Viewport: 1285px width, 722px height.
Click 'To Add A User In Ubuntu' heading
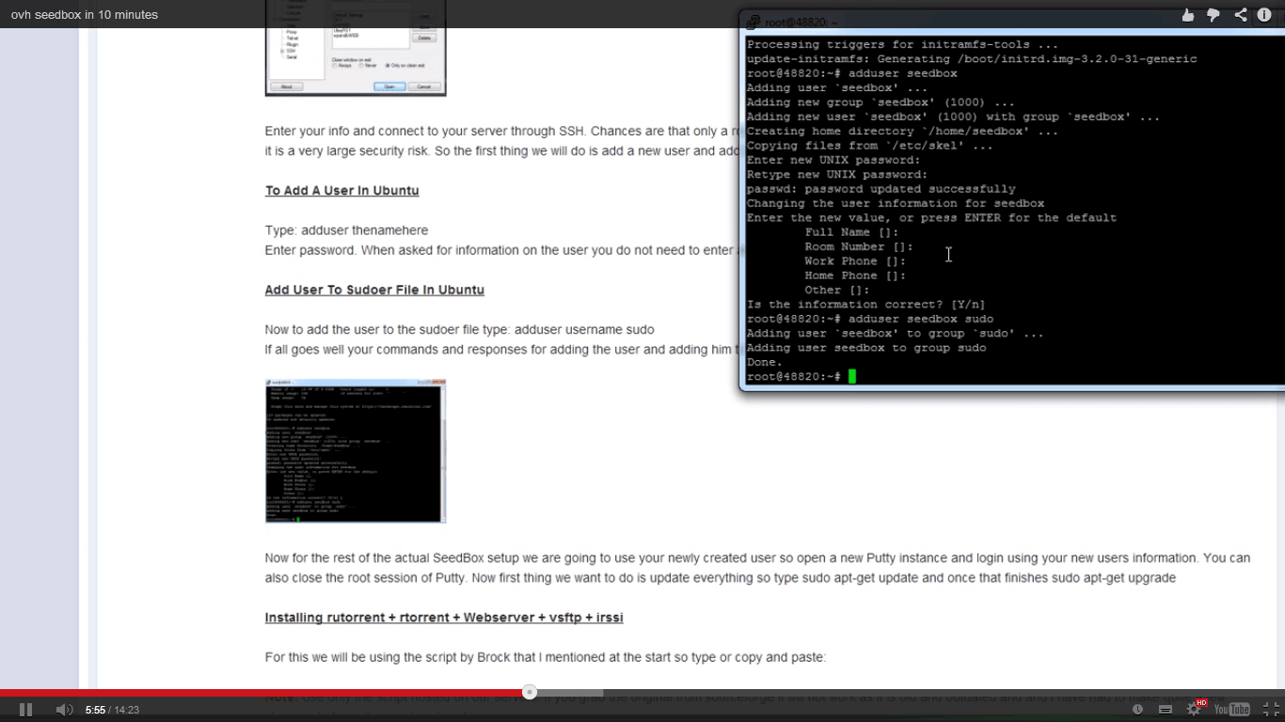click(x=341, y=191)
